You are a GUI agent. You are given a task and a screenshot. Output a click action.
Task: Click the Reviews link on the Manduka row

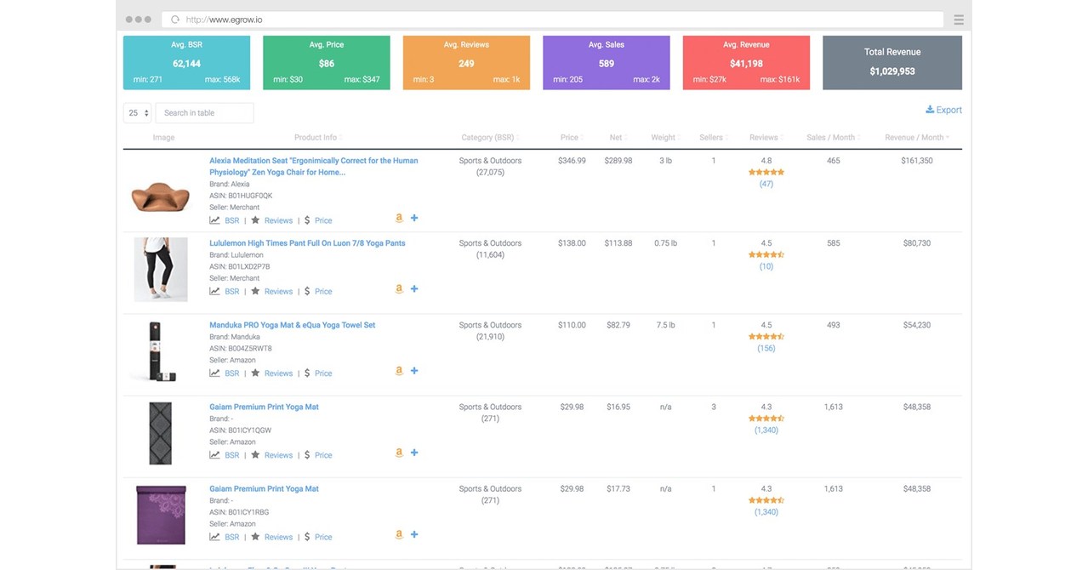[x=278, y=373]
